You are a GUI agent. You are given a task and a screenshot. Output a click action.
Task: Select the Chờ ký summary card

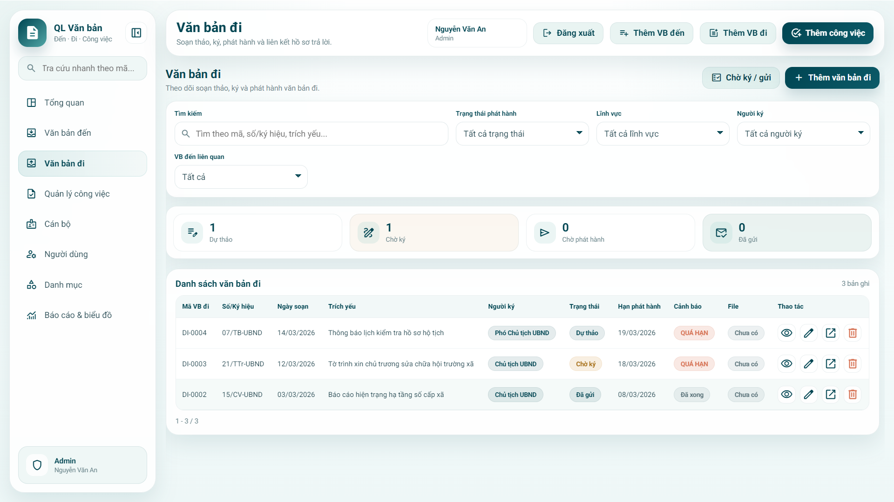tap(433, 233)
